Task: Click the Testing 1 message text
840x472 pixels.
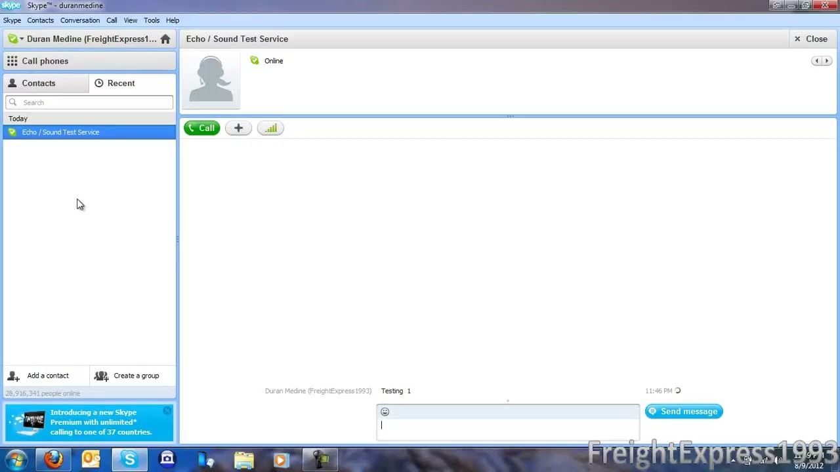Action: (x=396, y=391)
